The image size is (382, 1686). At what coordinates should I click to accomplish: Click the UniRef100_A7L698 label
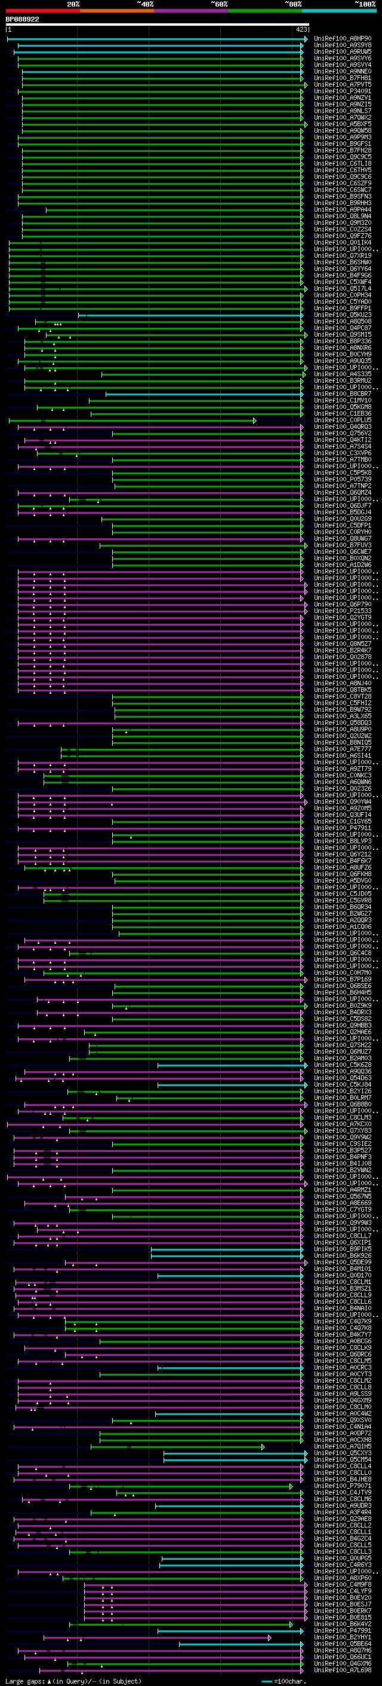coord(342,1670)
